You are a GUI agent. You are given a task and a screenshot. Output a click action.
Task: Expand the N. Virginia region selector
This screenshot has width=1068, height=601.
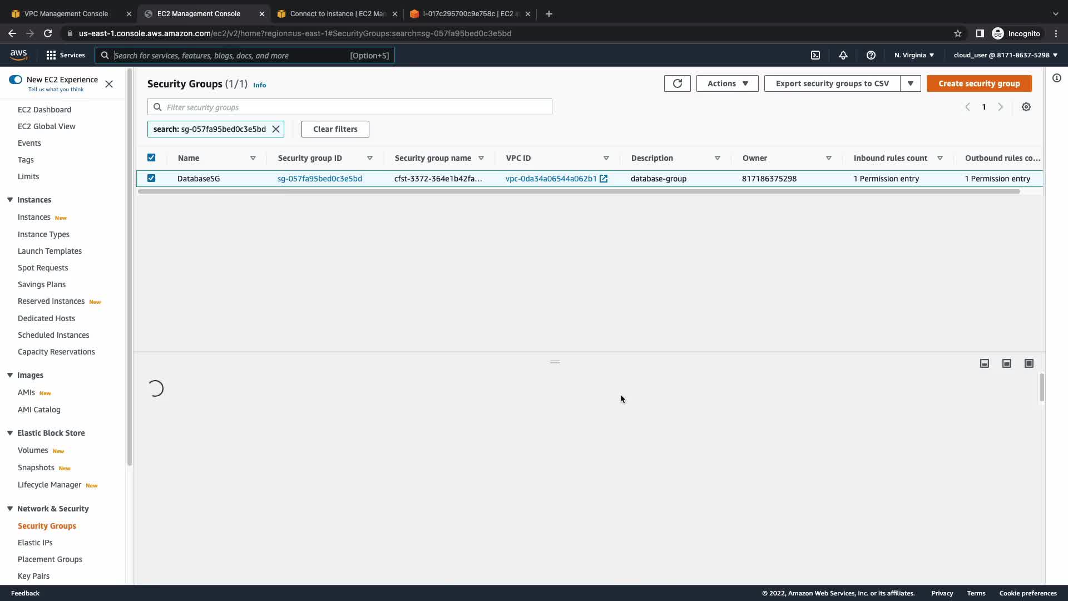913,55
